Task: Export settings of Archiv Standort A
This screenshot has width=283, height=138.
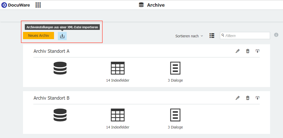Action: point(257,51)
